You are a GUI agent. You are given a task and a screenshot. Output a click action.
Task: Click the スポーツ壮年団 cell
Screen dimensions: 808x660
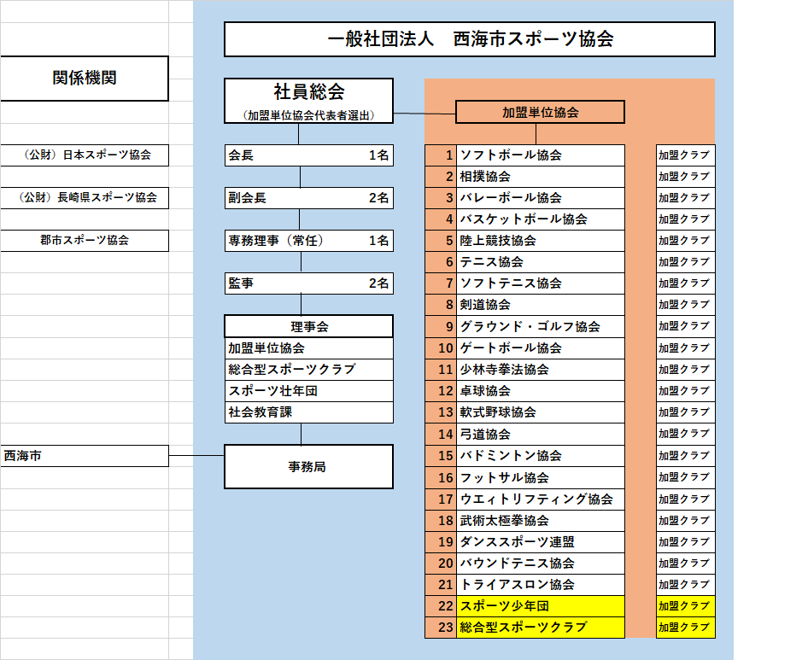pyautogui.click(x=308, y=391)
